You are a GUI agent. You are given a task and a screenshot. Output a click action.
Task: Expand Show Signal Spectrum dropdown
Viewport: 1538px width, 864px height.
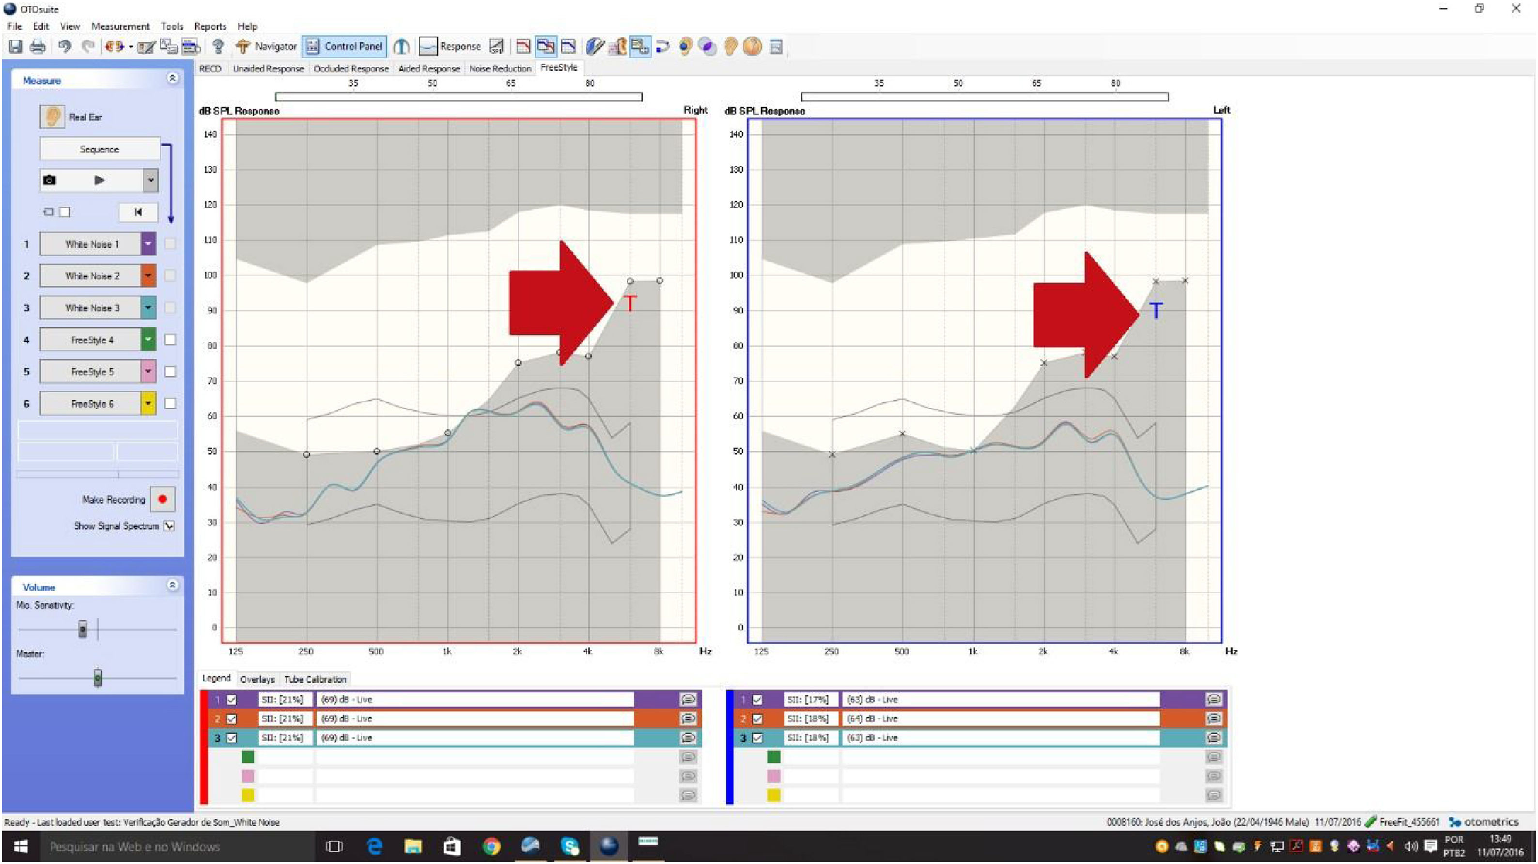pyautogui.click(x=170, y=526)
